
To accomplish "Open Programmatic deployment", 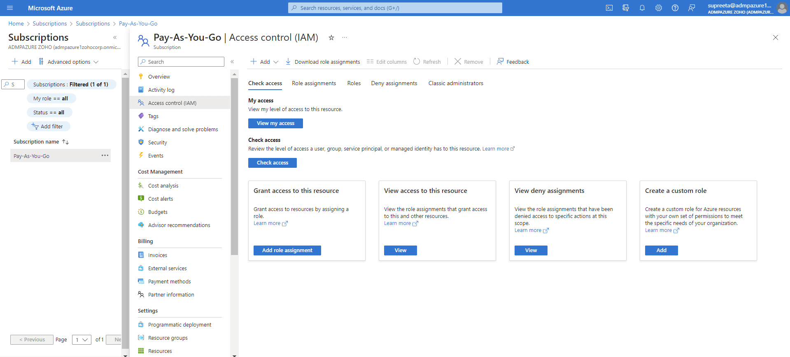I will pos(180,325).
